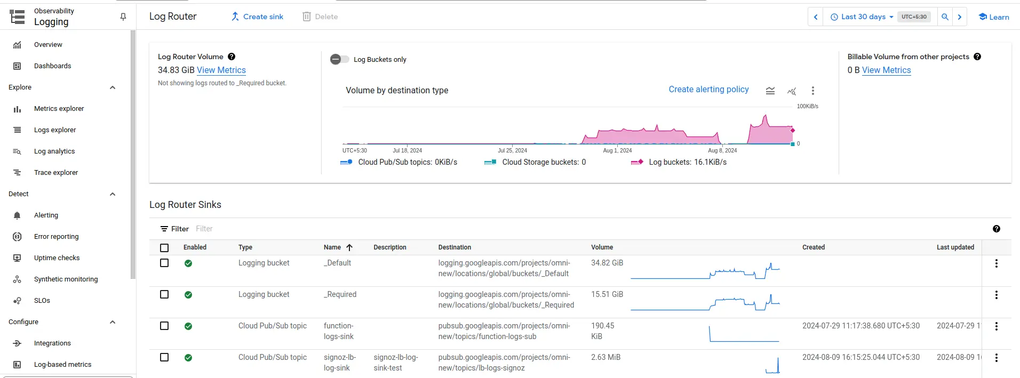
Task: Collapse the Explore section
Action: [113, 87]
